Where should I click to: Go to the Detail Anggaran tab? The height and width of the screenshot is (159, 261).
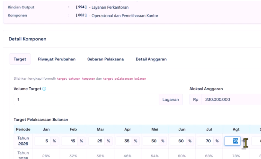tap(151, 59)
